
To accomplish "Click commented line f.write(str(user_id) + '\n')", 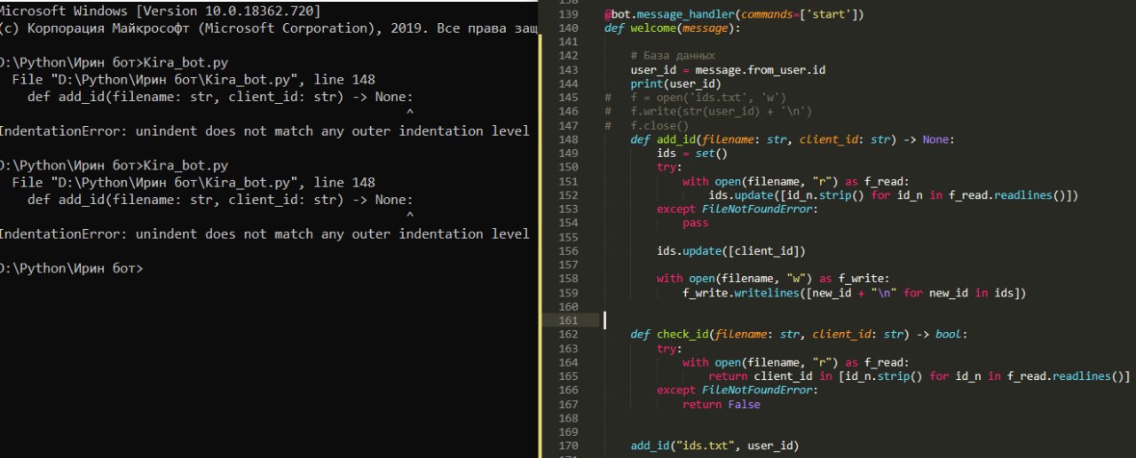I will point(722,112).
